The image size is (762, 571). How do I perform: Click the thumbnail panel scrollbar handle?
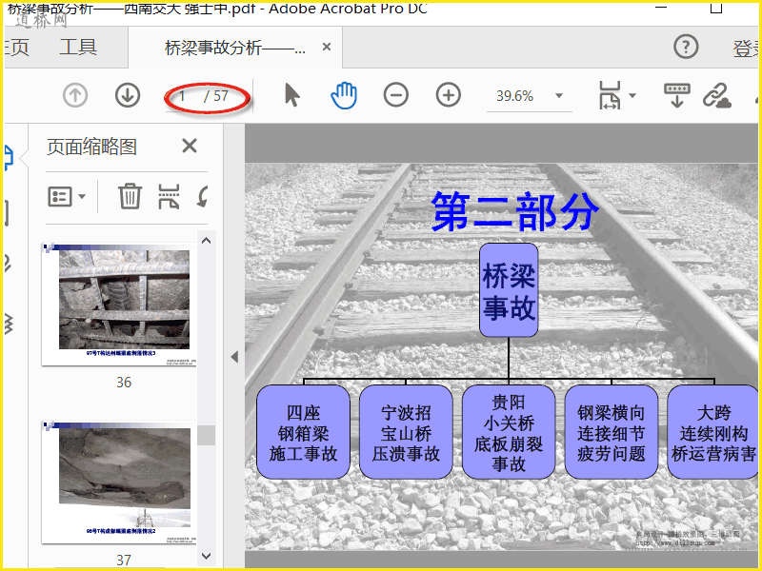[x=206, y=435]
